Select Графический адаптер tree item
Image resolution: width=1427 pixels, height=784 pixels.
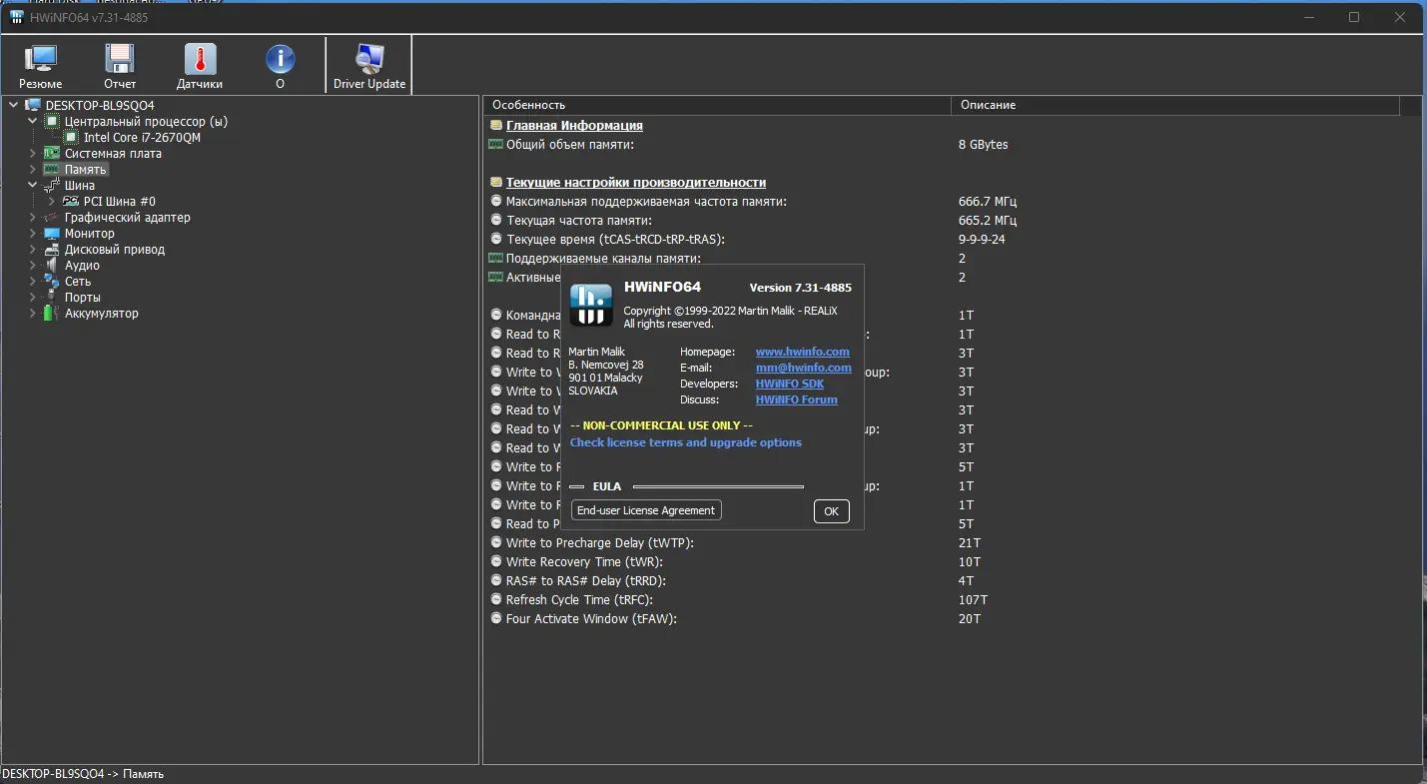127,217
